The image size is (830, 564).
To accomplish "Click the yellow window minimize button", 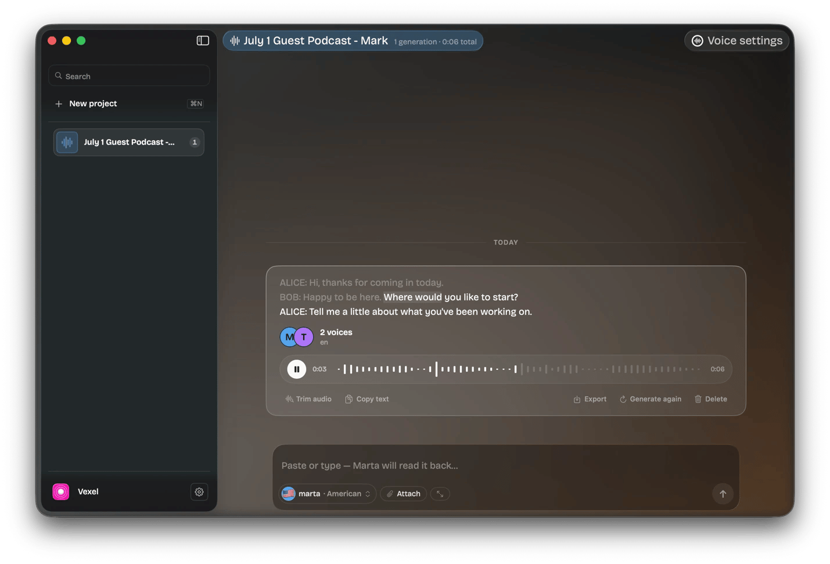I will [x=66, y=41].
